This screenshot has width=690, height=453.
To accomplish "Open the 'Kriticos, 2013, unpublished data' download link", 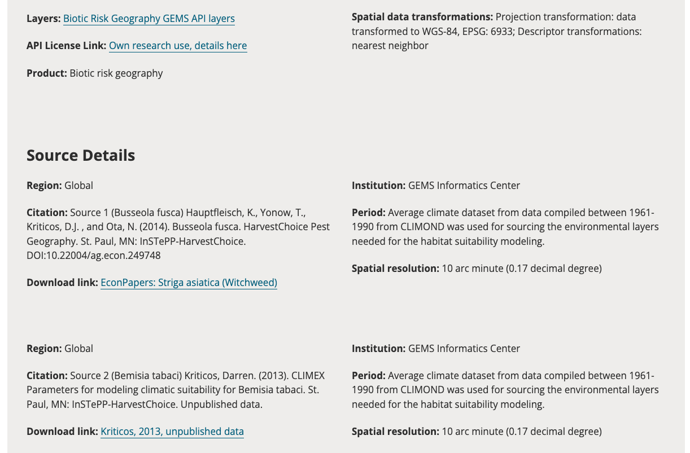I will pyautogui.click(x=172, y=432).
